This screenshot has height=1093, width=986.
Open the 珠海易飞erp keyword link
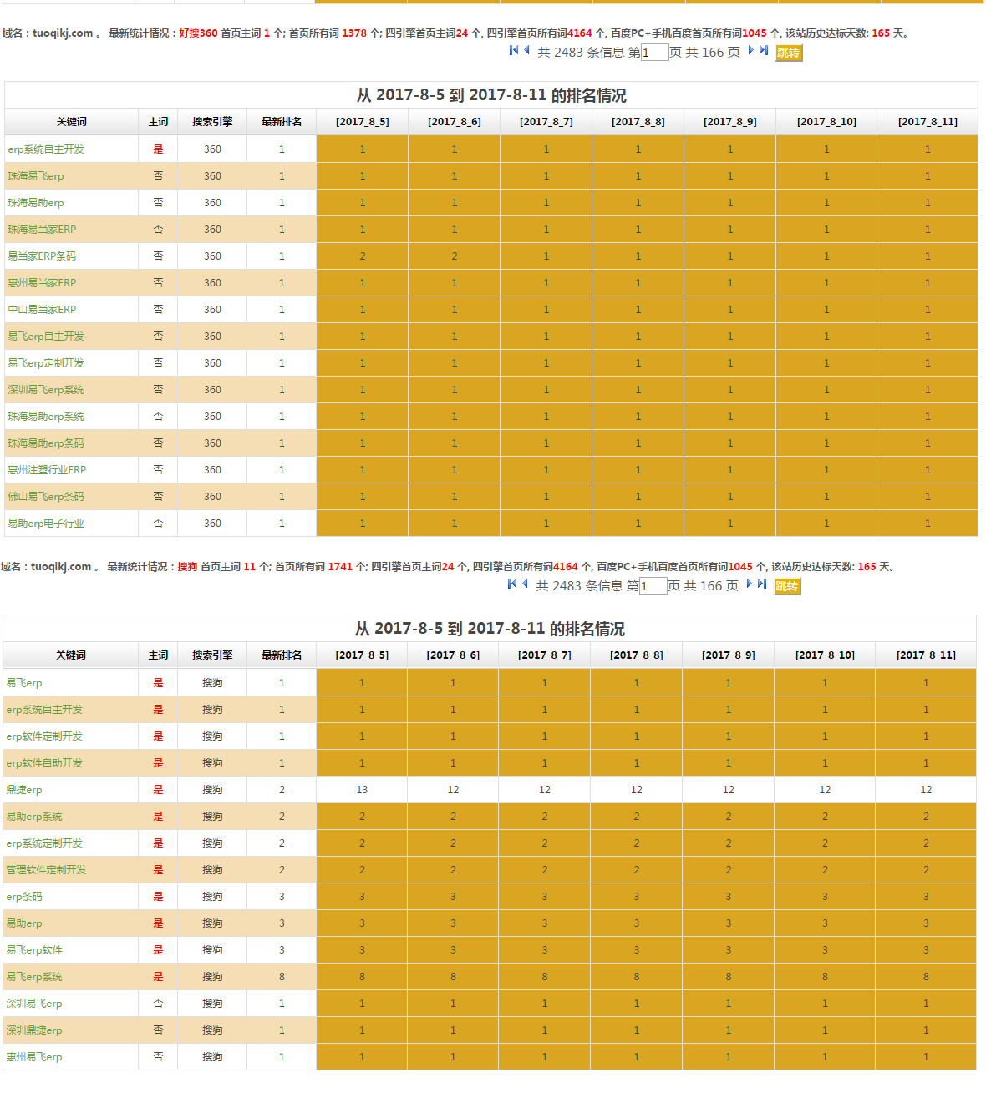pos(36,176)
